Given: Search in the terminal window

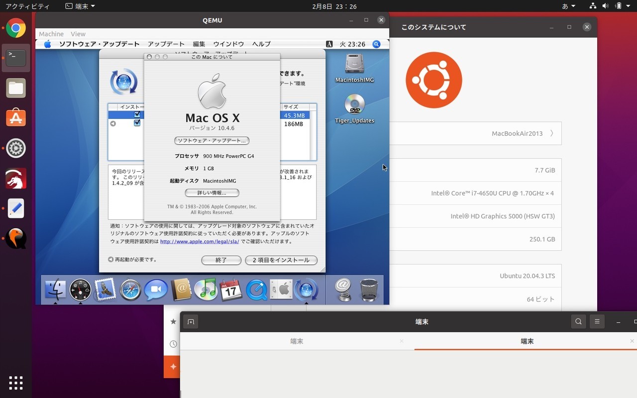Looking at the screenshot, I should coord(578,322).
